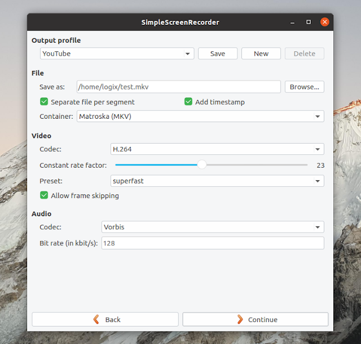Click the Continue arrow button

pyautogui.click(x=255, y=319)
